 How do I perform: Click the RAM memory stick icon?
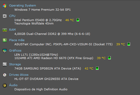coord(5,30)
